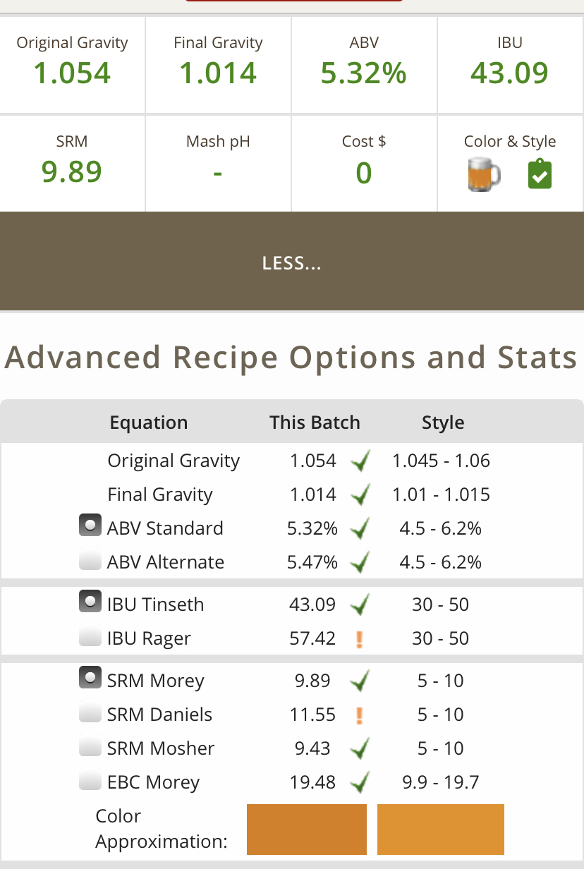Click the Final Gravity row green checkmark

360,495
